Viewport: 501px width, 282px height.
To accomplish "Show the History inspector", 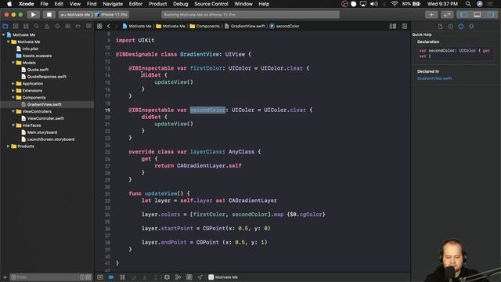I will coord(451,27).
